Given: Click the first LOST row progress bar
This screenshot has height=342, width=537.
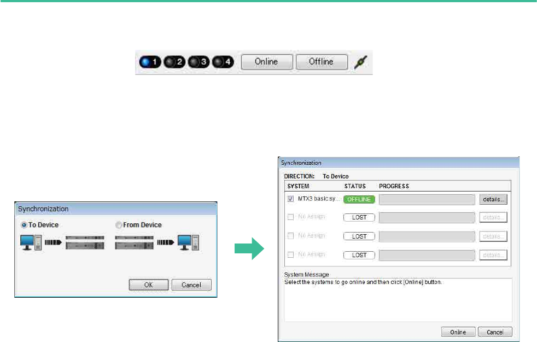Looking at the screenshot, I should coord(427,217).
